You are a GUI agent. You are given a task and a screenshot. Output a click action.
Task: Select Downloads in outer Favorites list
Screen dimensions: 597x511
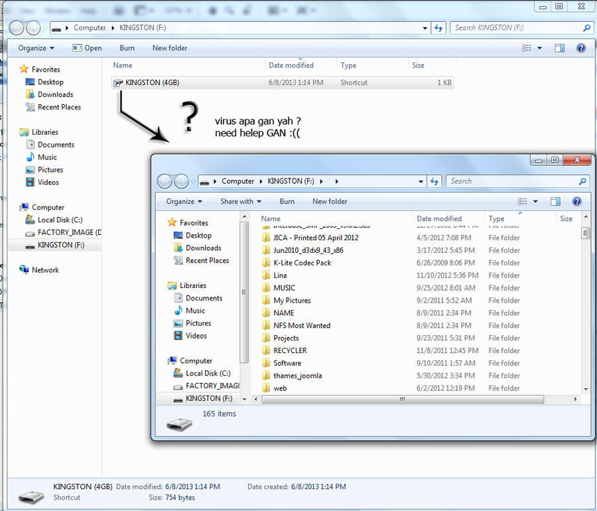55,94
